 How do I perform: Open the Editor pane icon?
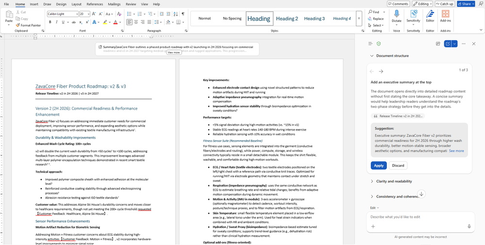tap(430, 16)
